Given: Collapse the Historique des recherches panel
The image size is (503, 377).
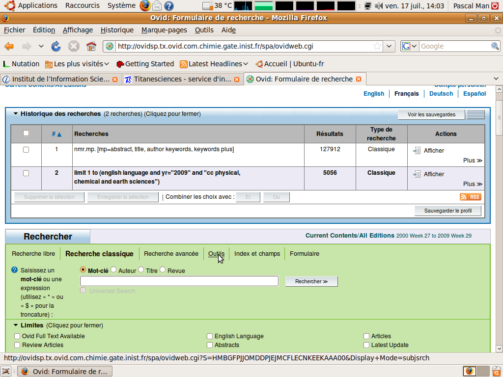Looking at the screenshot, I should pos(15,114).
